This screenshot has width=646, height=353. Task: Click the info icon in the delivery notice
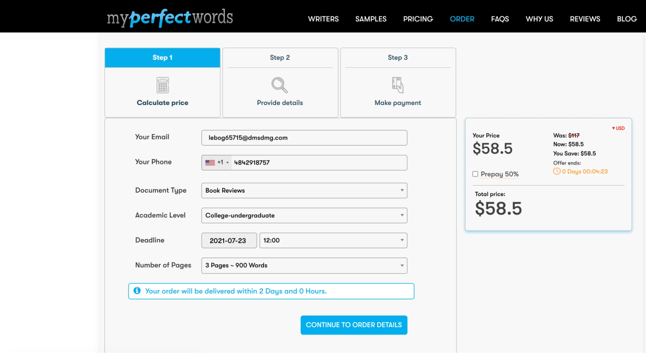click(x=137, y=291)
